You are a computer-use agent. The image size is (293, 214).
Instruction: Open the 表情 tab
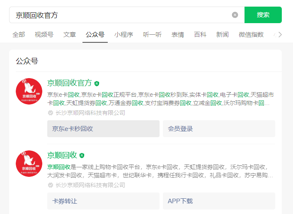178,35
